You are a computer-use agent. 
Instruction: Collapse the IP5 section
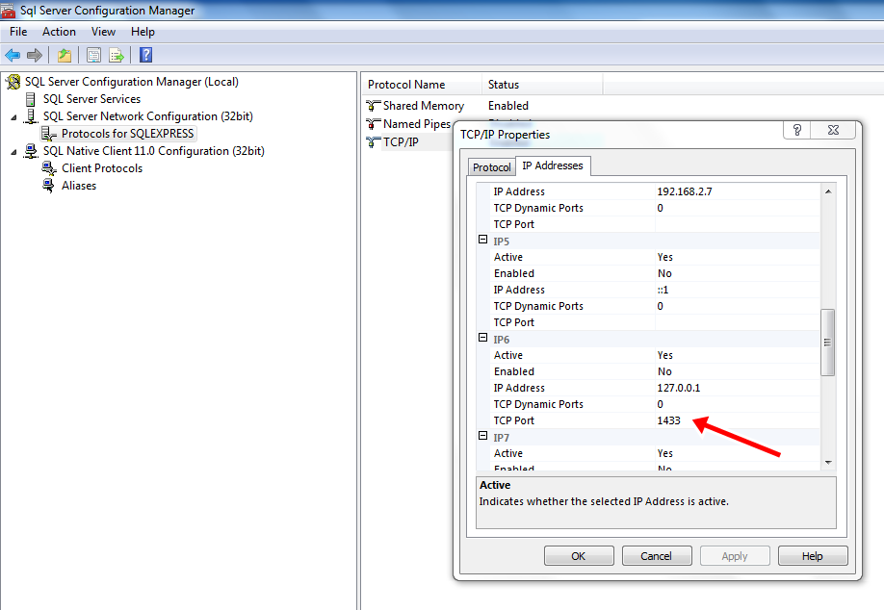(482, 240)
